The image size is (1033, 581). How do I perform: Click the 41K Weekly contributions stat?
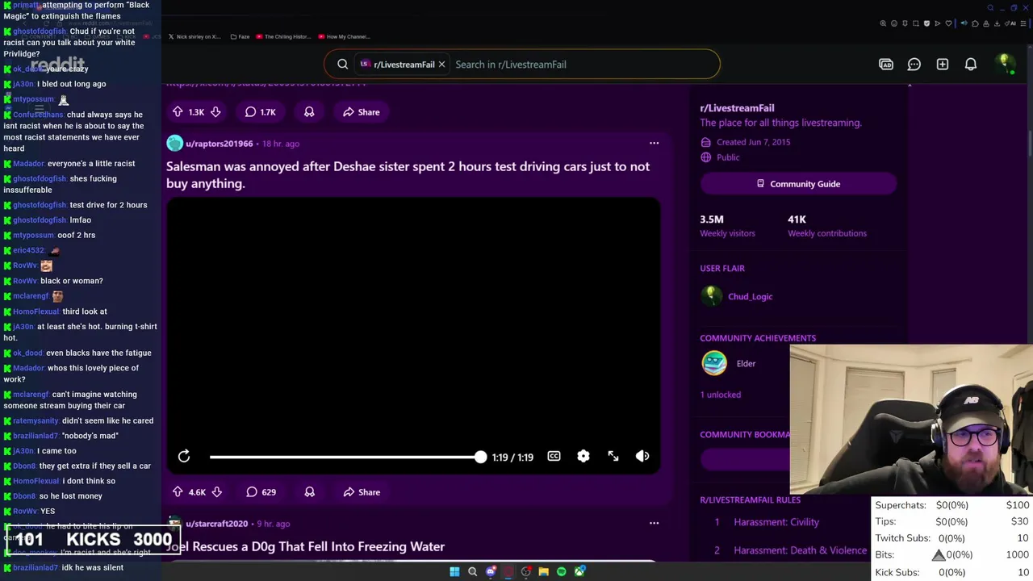click(x=827, y=226)
